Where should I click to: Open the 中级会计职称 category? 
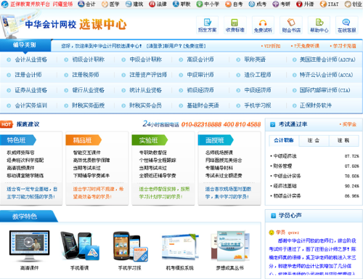click(x=146, y=60)
